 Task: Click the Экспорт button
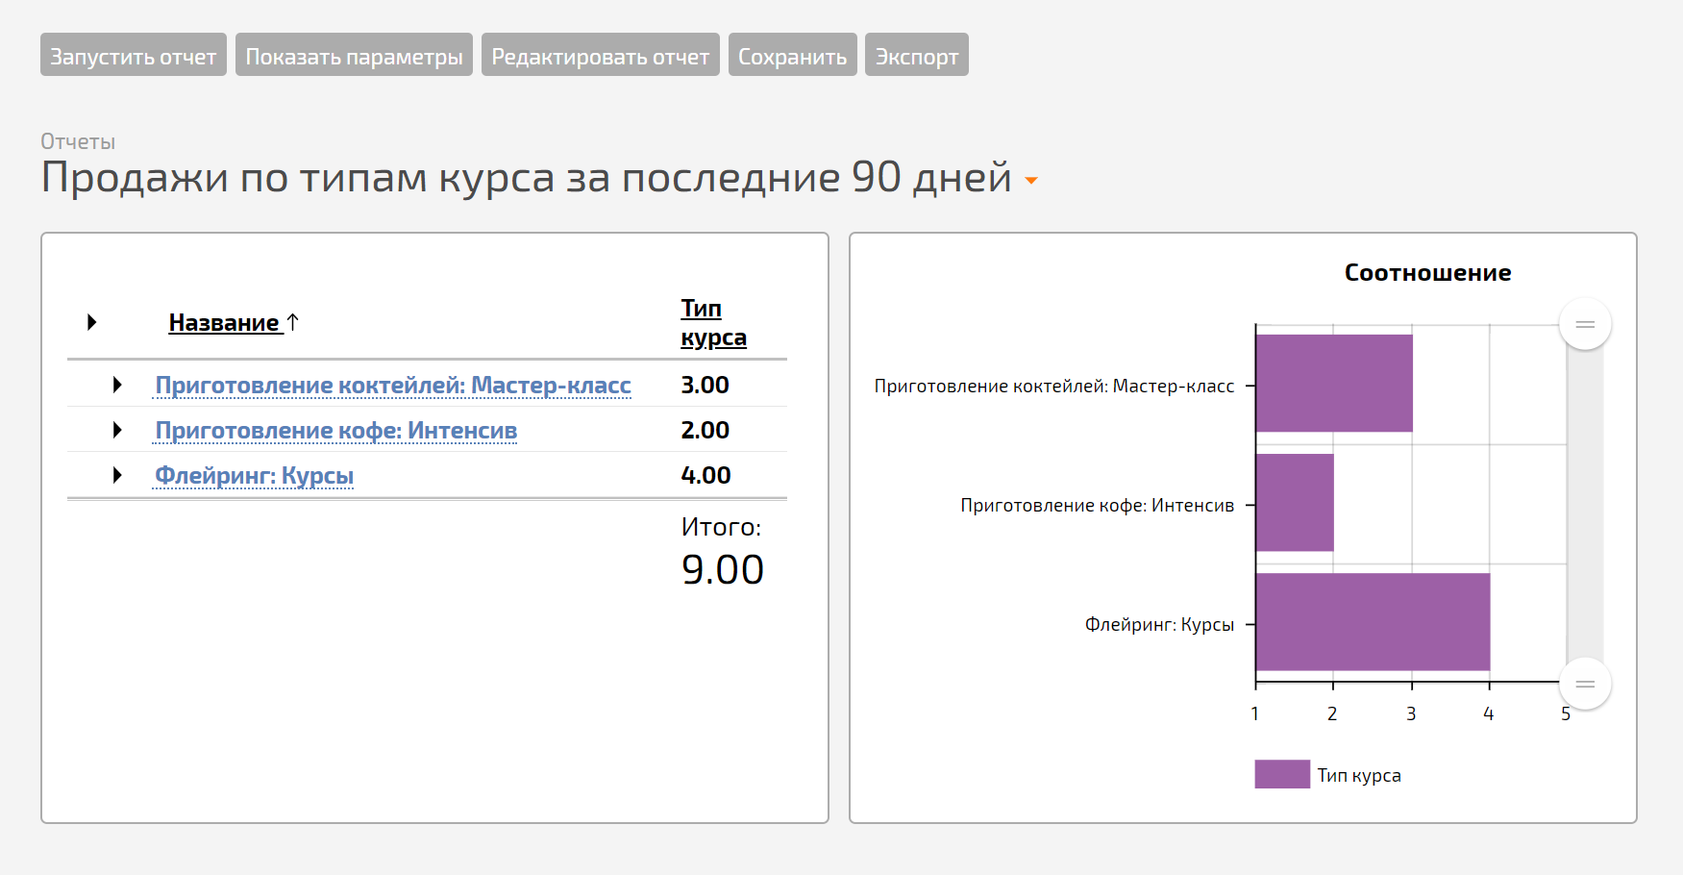[917, 55]
